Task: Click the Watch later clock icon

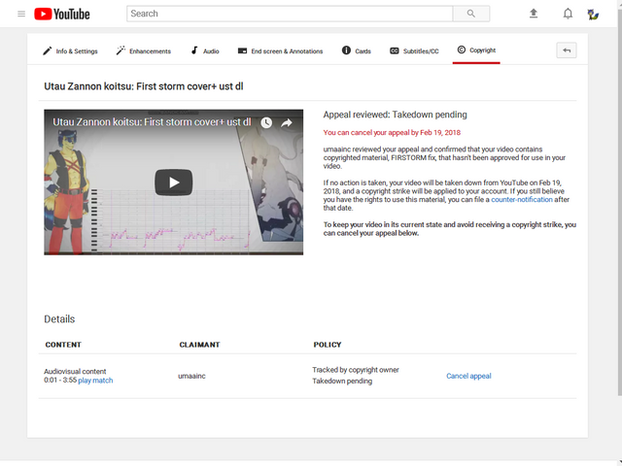Action: click(266, 123)
